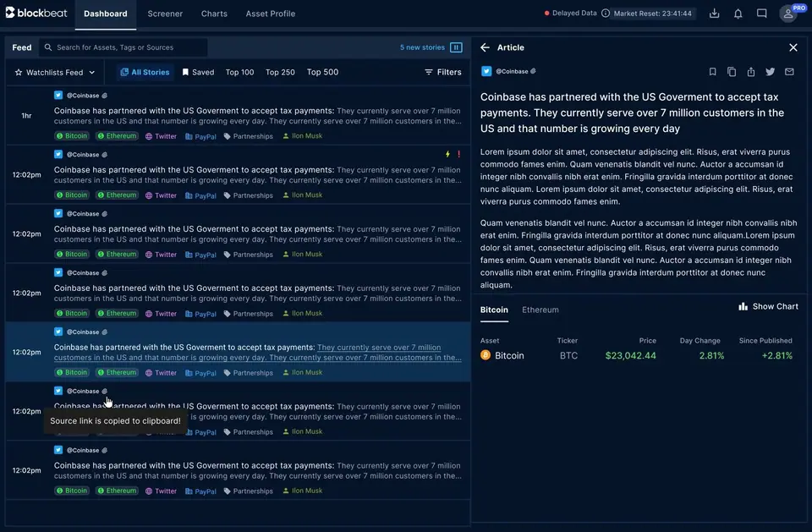Click the Twitter source icon in Article panel
This screenshot has width=812, height=532.
[486, 71]
